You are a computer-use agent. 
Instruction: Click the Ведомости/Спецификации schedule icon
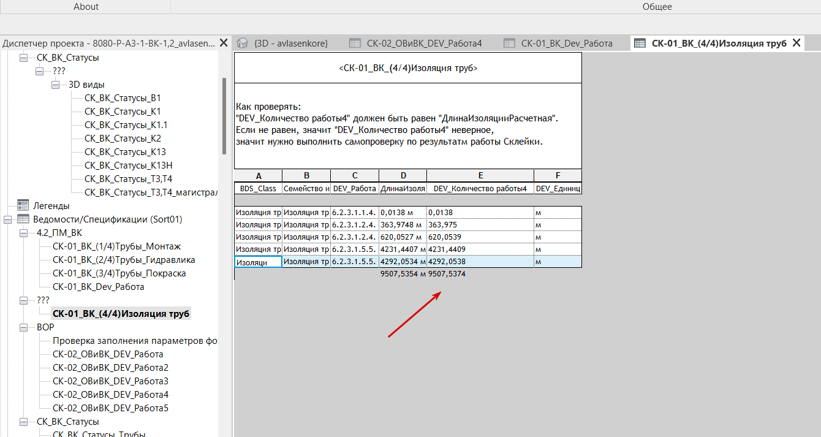tap(23, 219)
